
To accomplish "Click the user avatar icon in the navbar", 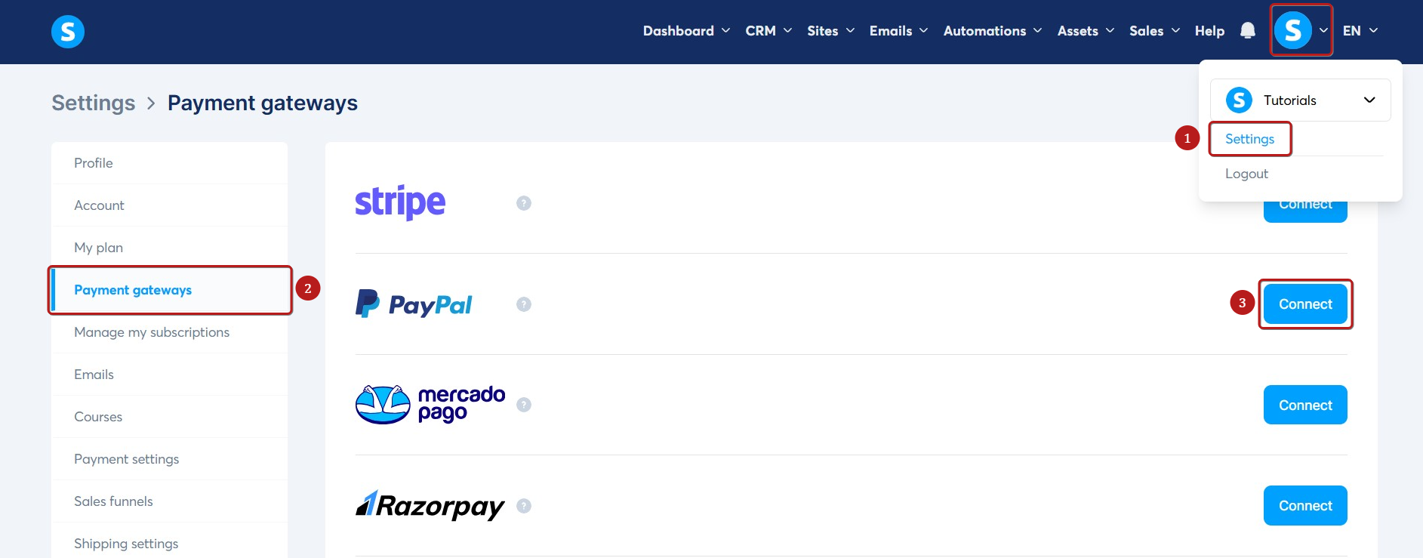I will (1293, 31).
